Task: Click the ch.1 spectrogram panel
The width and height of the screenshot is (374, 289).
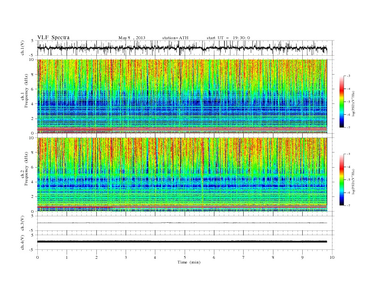Action: (x=182, y=96)
